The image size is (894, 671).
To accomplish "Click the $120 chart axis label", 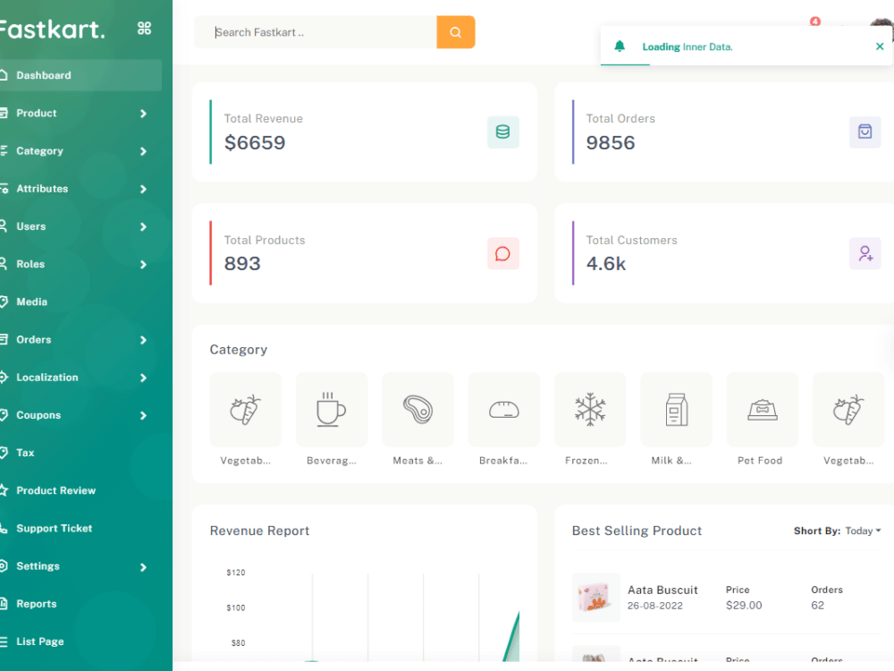I will (x=235, y=573).
